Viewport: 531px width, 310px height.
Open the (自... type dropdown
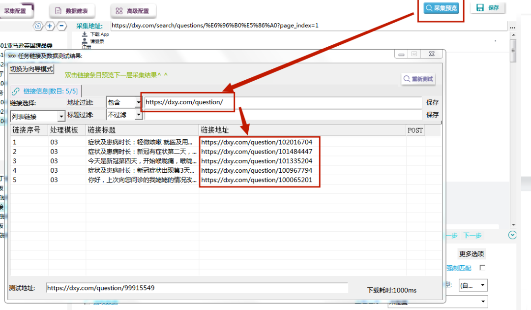(x=473, y=285)
